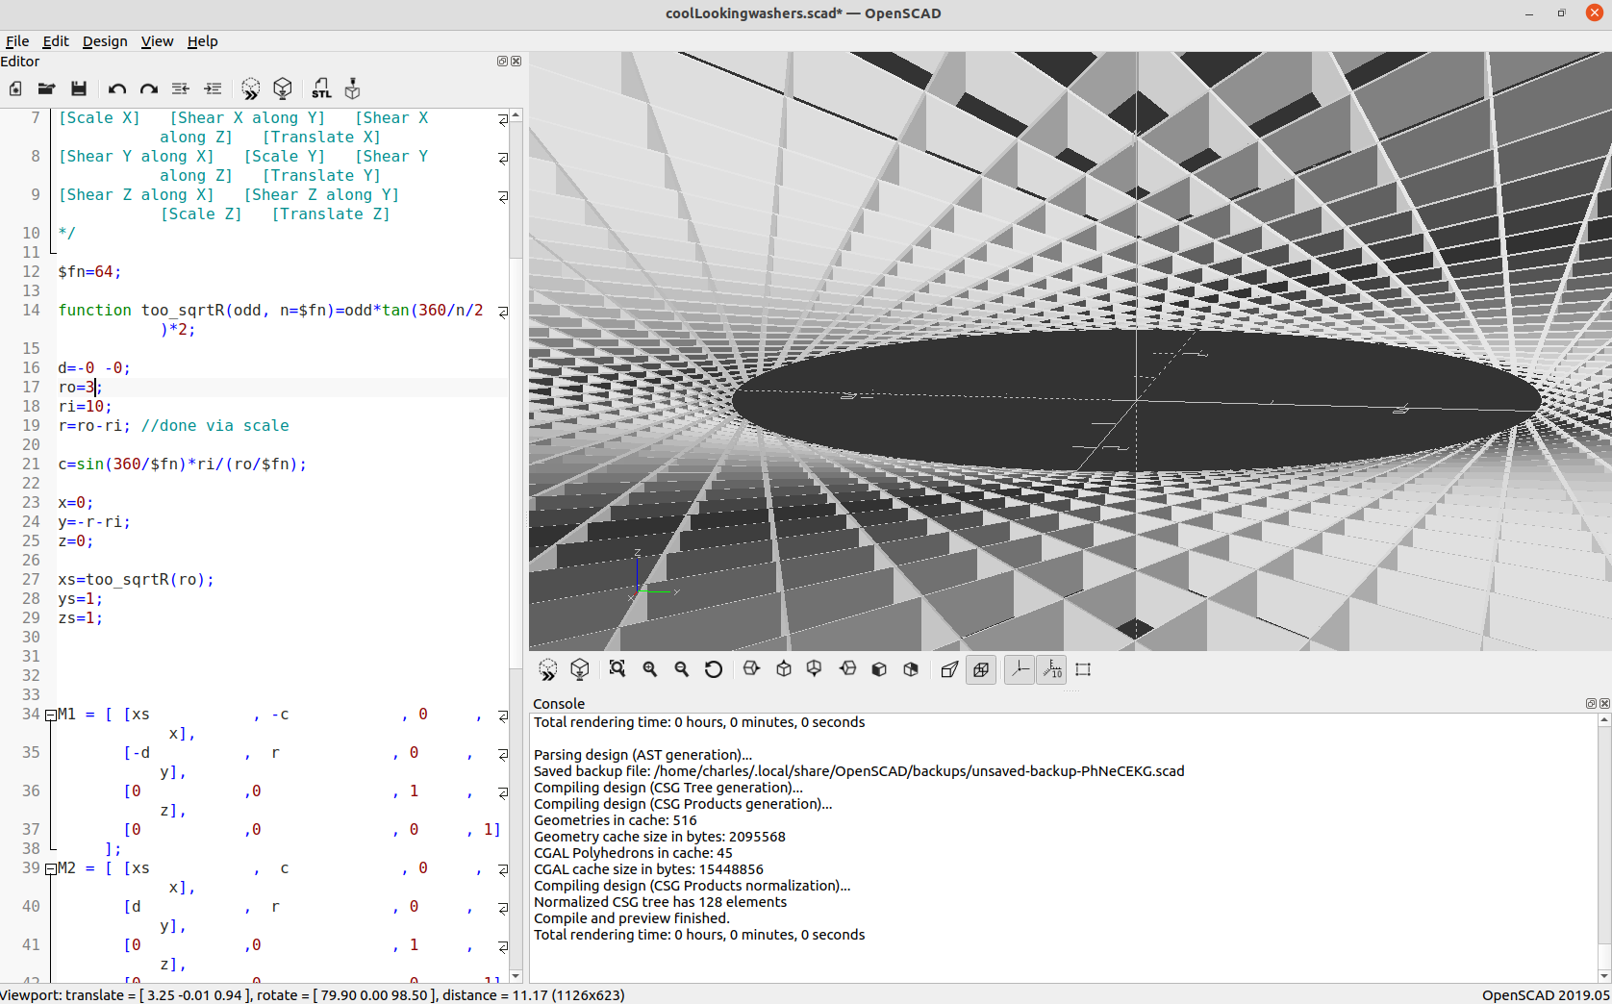Image resolution: width=1612 pixels, height=1004 pixels.
Task: Toggle the Show Edges button
Action: tap(1084, 669)
